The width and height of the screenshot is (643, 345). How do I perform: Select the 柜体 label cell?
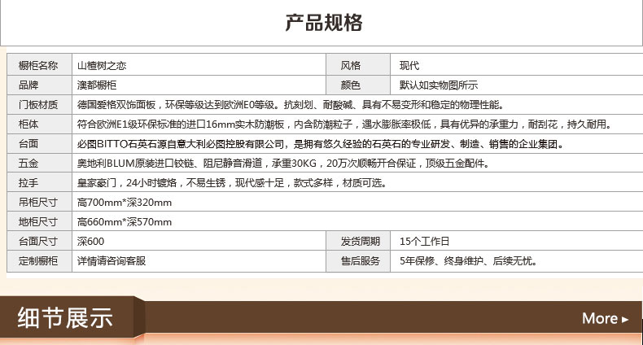pyautogui.click(x=39, y=124)
